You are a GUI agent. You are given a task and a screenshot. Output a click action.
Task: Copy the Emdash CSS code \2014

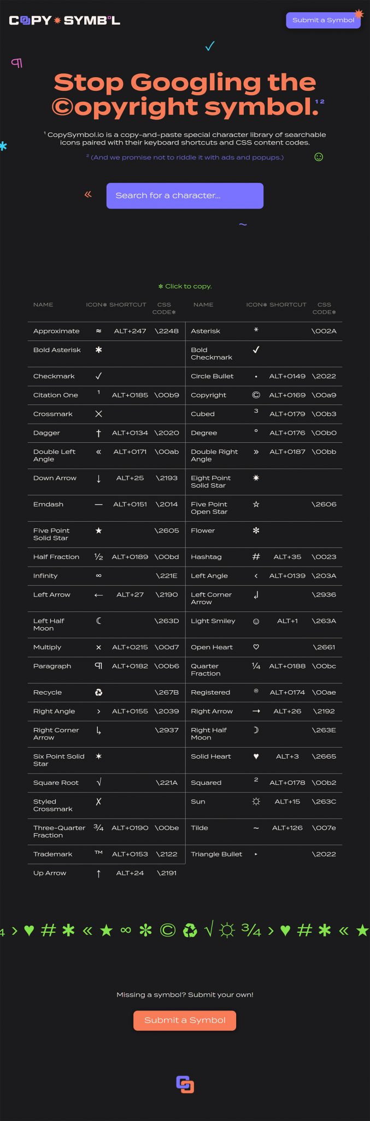[x=167, y=504]
